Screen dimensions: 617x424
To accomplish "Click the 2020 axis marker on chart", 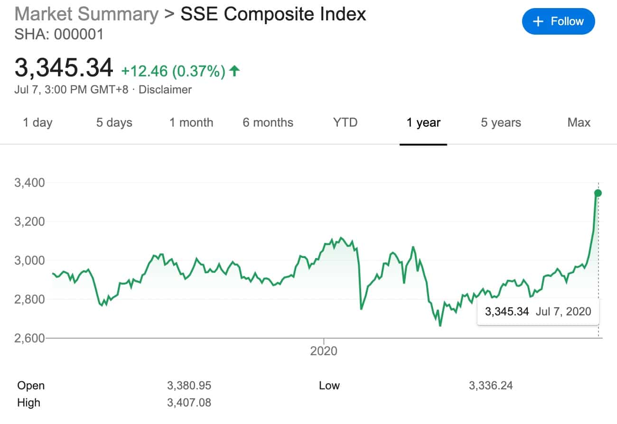I will 324,351.
